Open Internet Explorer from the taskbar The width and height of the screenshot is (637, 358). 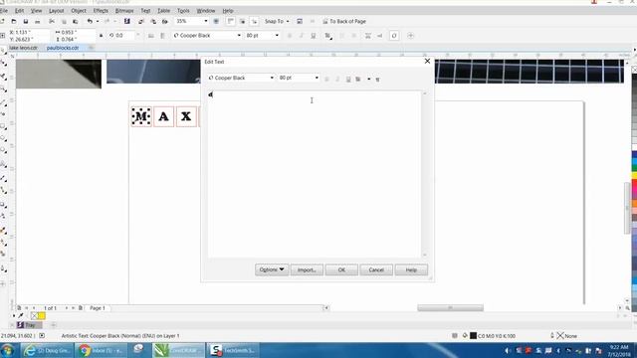pyautogui.click(x=47, y=350)
